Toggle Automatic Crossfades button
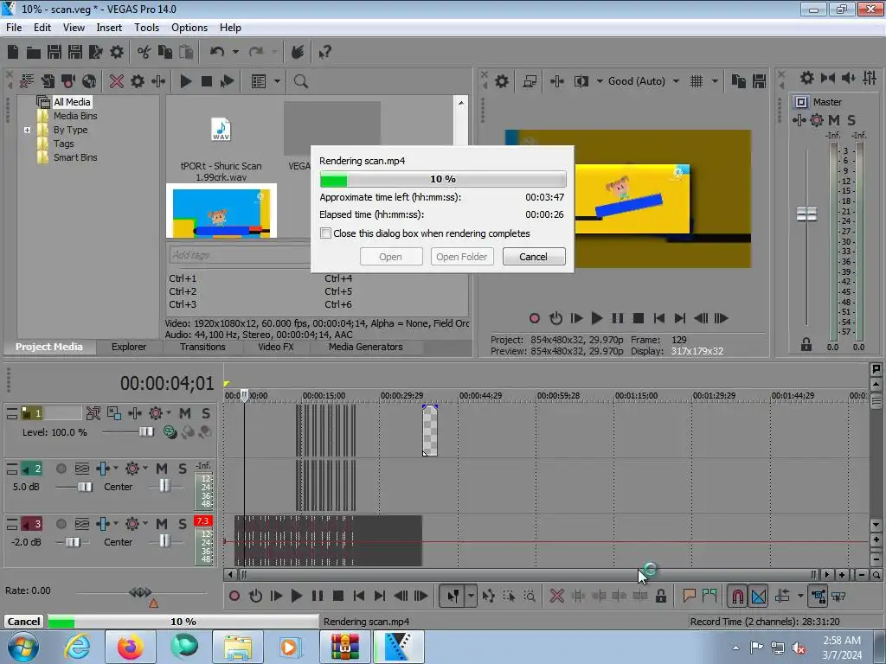The image size is (886, 664). pyautogui.click(x=758, y=596)
